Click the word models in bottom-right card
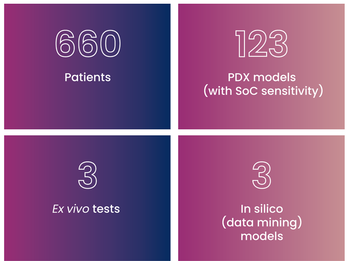Image resolution: width=347 pixels, height=261 pixels. 262,236
